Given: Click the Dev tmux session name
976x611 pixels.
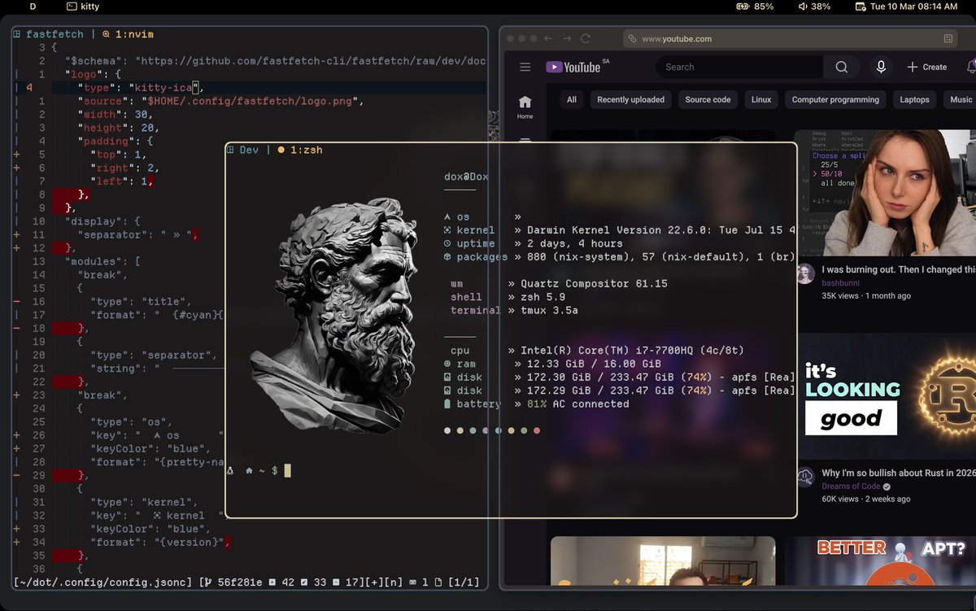Looking at the screenshot, I should pos(249,150).
